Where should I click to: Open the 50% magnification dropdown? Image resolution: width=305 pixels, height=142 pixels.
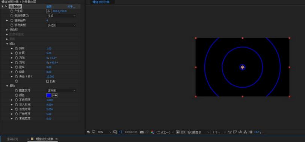point(104,132)
